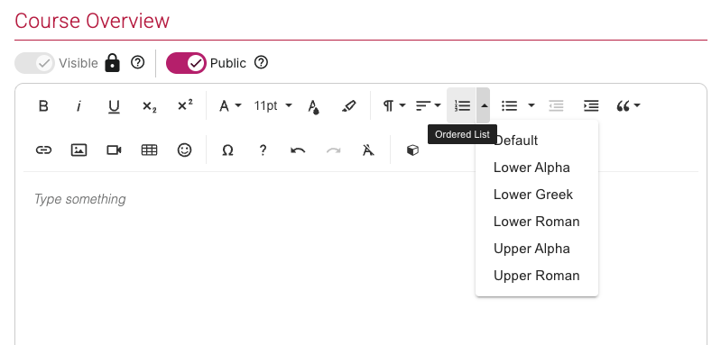Open the background highlight color tool

[349, 106]
